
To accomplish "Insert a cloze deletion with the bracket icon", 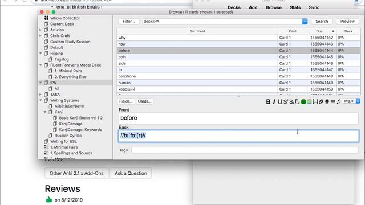I will click(315, 101).
